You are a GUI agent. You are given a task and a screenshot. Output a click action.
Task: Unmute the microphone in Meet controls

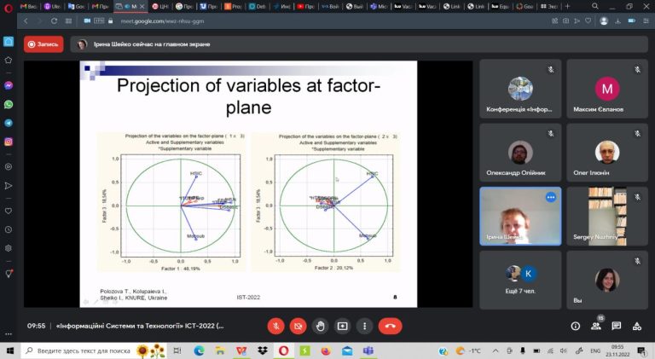(x=275, y=326)
